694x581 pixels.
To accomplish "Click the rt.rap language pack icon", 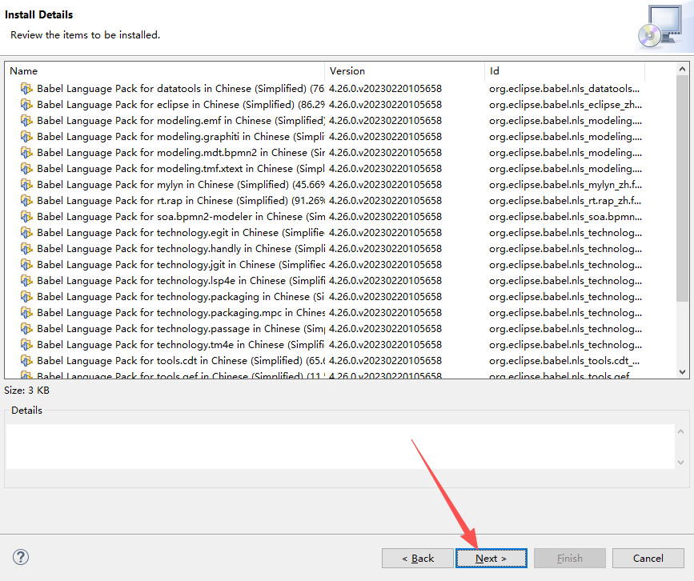I will point(26,200).
